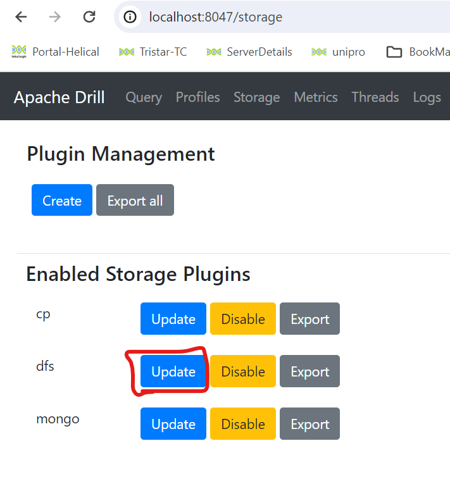450x479 pixels.
Task: Reload the page with the refresh icon
Action: pos(89,17)
